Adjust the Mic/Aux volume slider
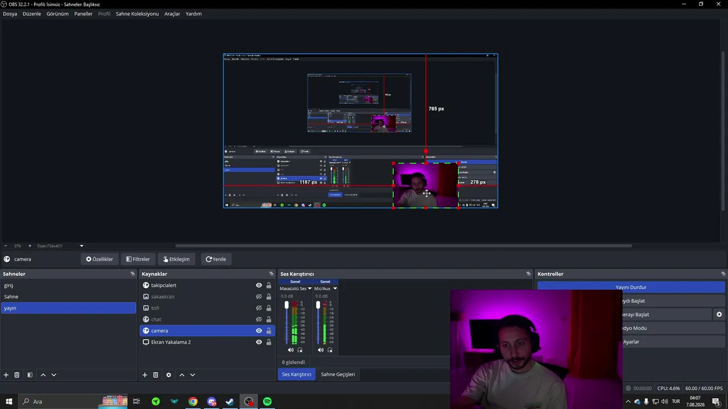728x409 pixels. (318, 322)
